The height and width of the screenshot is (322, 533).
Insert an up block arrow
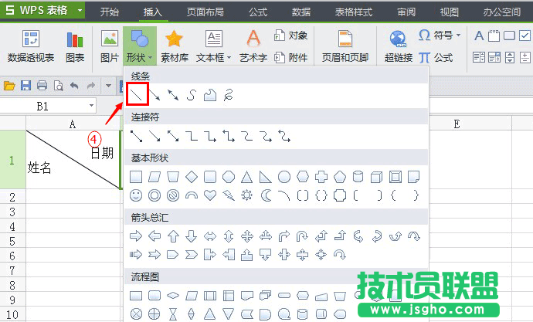[173, 236]
